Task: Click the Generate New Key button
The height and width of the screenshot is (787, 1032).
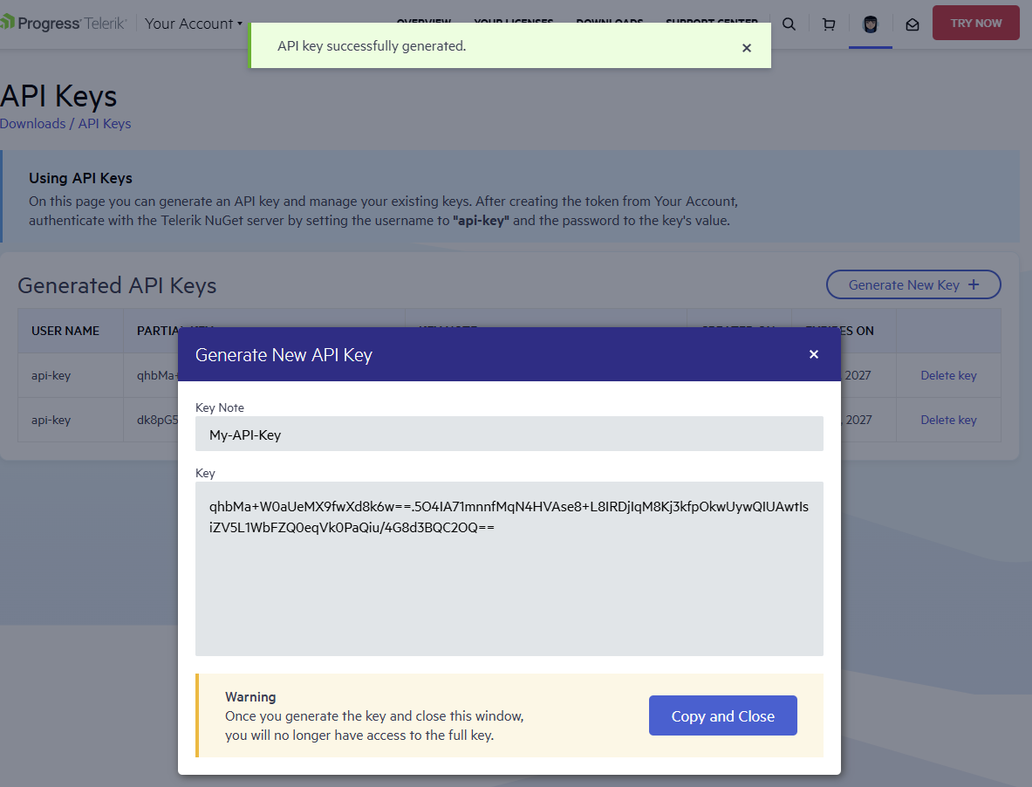Action: tap(913, 284)
